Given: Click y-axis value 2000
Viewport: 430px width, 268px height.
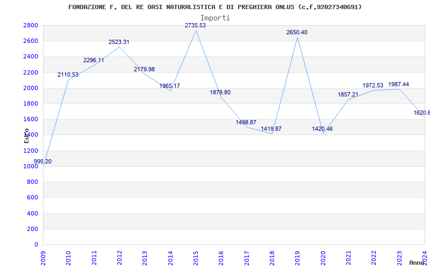Looking at the screenshot, I should click(x=31, y=88).
